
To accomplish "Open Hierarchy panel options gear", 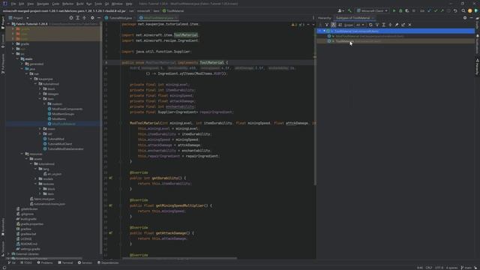I will click(x=465, y=18).
